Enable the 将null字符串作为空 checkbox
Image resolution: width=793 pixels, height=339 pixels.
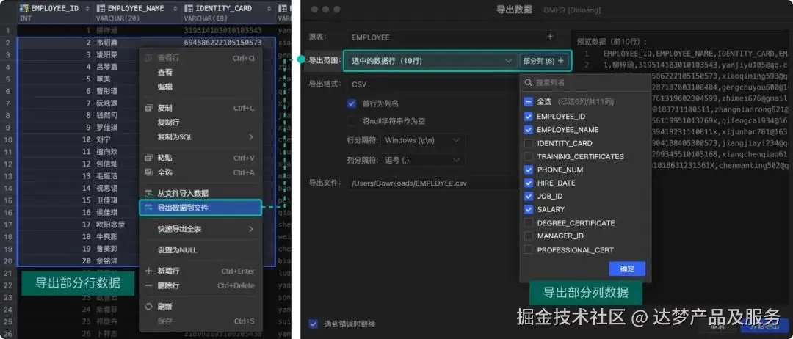point(352,121)
